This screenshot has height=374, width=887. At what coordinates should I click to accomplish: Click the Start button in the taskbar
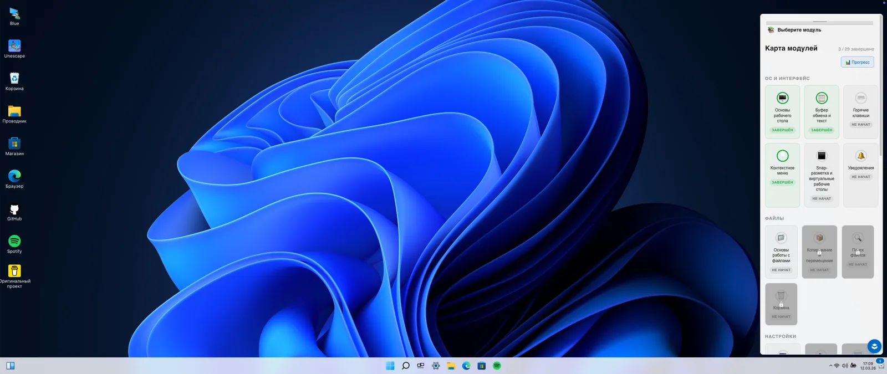(390, 366)
